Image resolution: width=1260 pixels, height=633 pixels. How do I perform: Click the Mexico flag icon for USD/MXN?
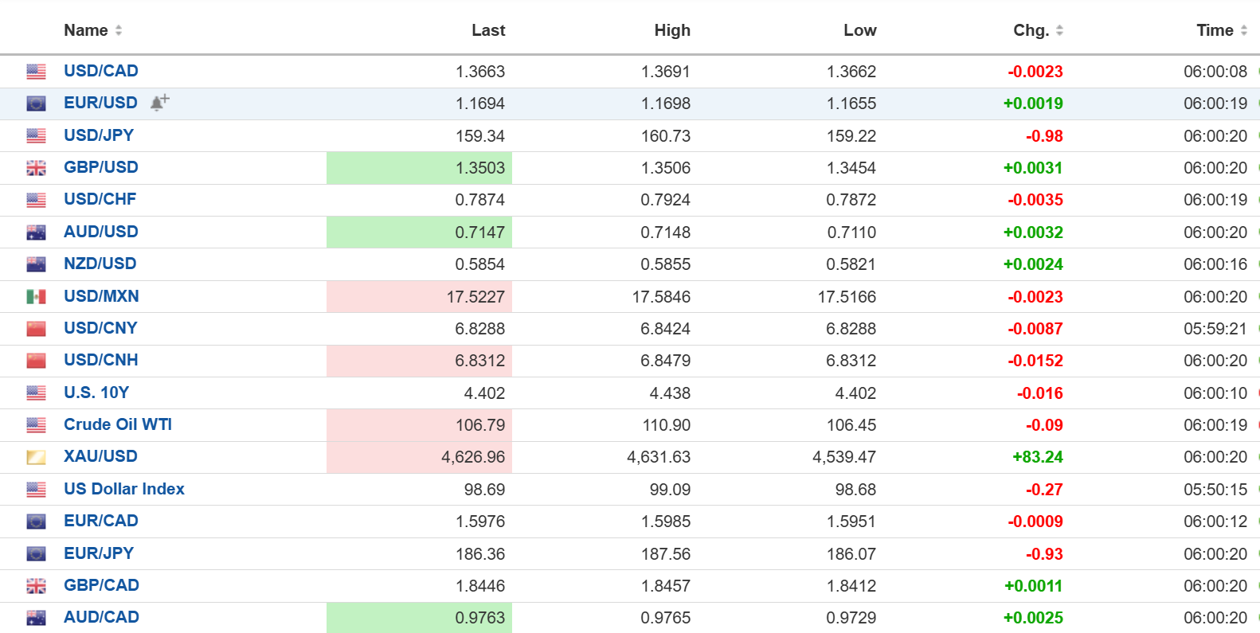[x=36, y=297]
